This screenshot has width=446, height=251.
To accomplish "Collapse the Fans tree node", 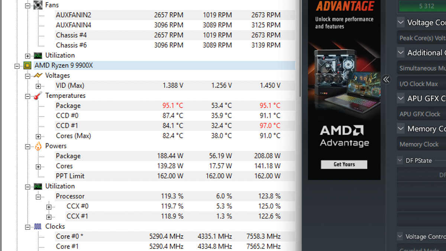I will coord(28,6).
